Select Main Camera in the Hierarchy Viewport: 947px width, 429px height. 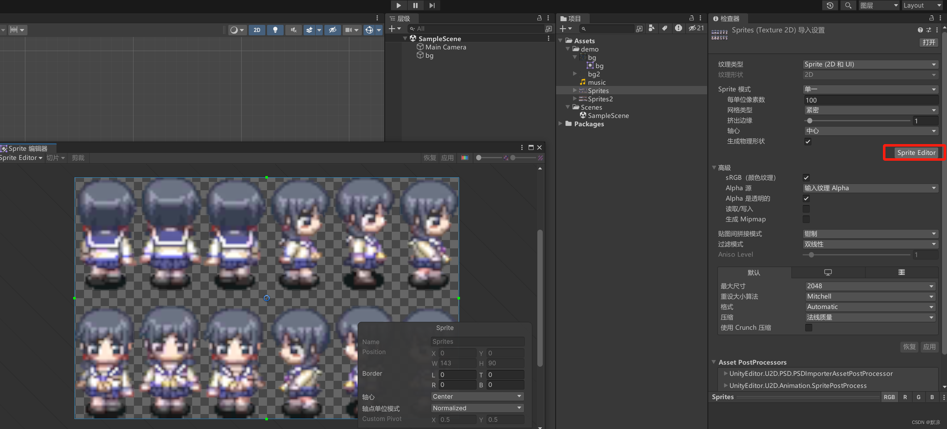(445, 47)
